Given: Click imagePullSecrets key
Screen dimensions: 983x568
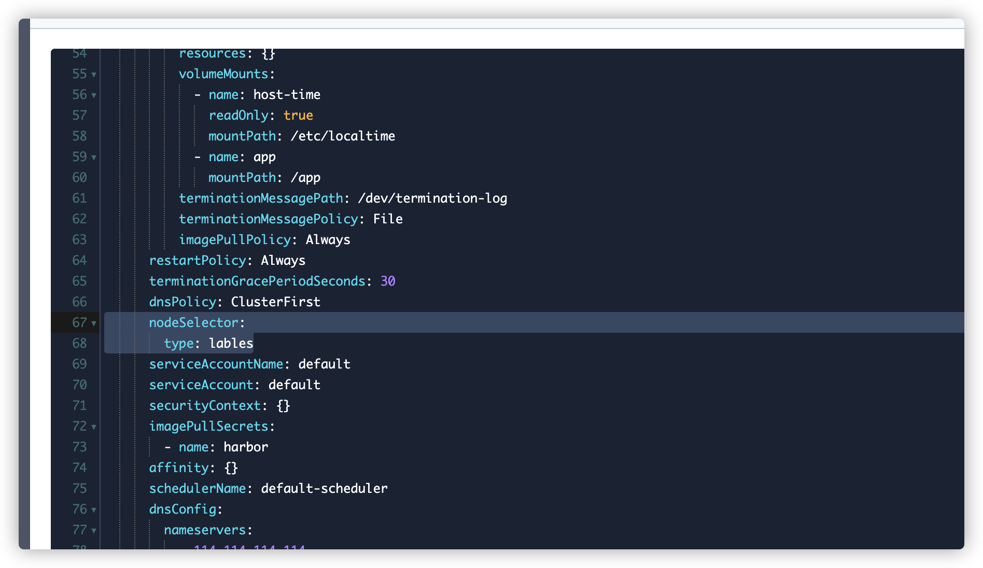Looking at the screenshot, I should (208, 427).
